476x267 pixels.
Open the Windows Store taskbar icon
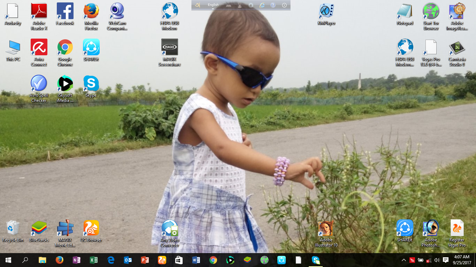click(179, 260)
